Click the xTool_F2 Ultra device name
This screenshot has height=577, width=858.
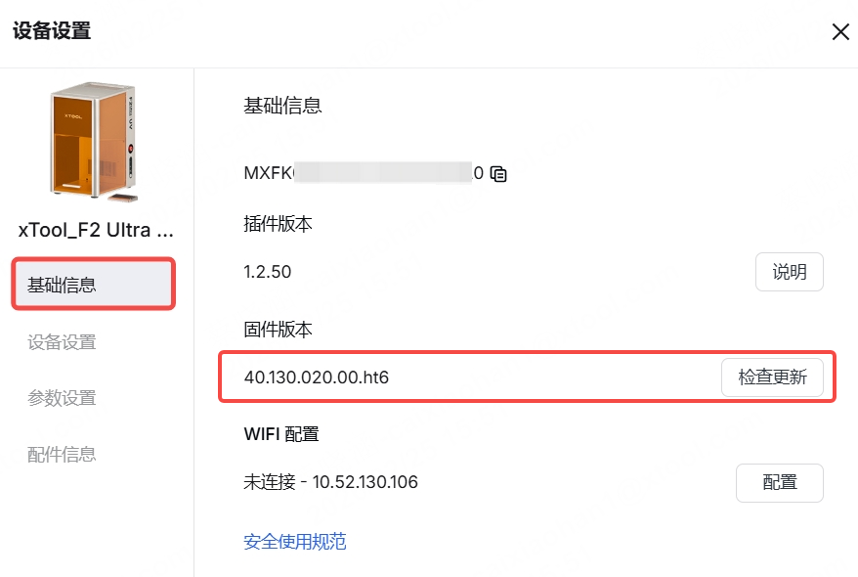[x=97, y=232]
